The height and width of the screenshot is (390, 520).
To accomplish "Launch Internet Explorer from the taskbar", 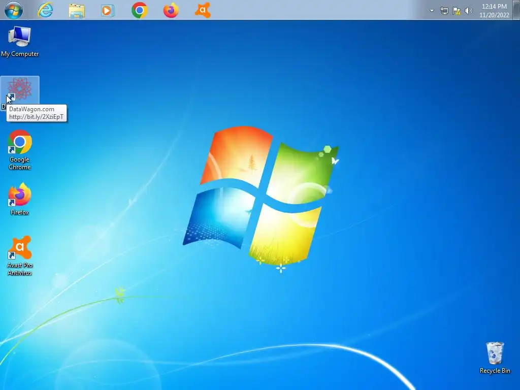I will [45, 10].
